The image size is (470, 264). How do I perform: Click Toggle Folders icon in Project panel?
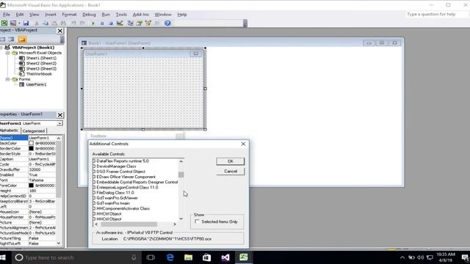(22, 39)
